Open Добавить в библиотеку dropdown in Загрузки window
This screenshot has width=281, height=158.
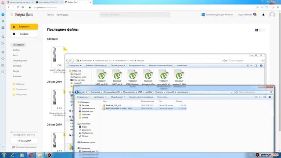click(x=96, y=65)
